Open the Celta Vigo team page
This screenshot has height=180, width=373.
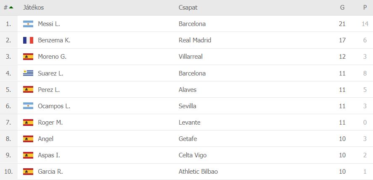coord(193,155)
